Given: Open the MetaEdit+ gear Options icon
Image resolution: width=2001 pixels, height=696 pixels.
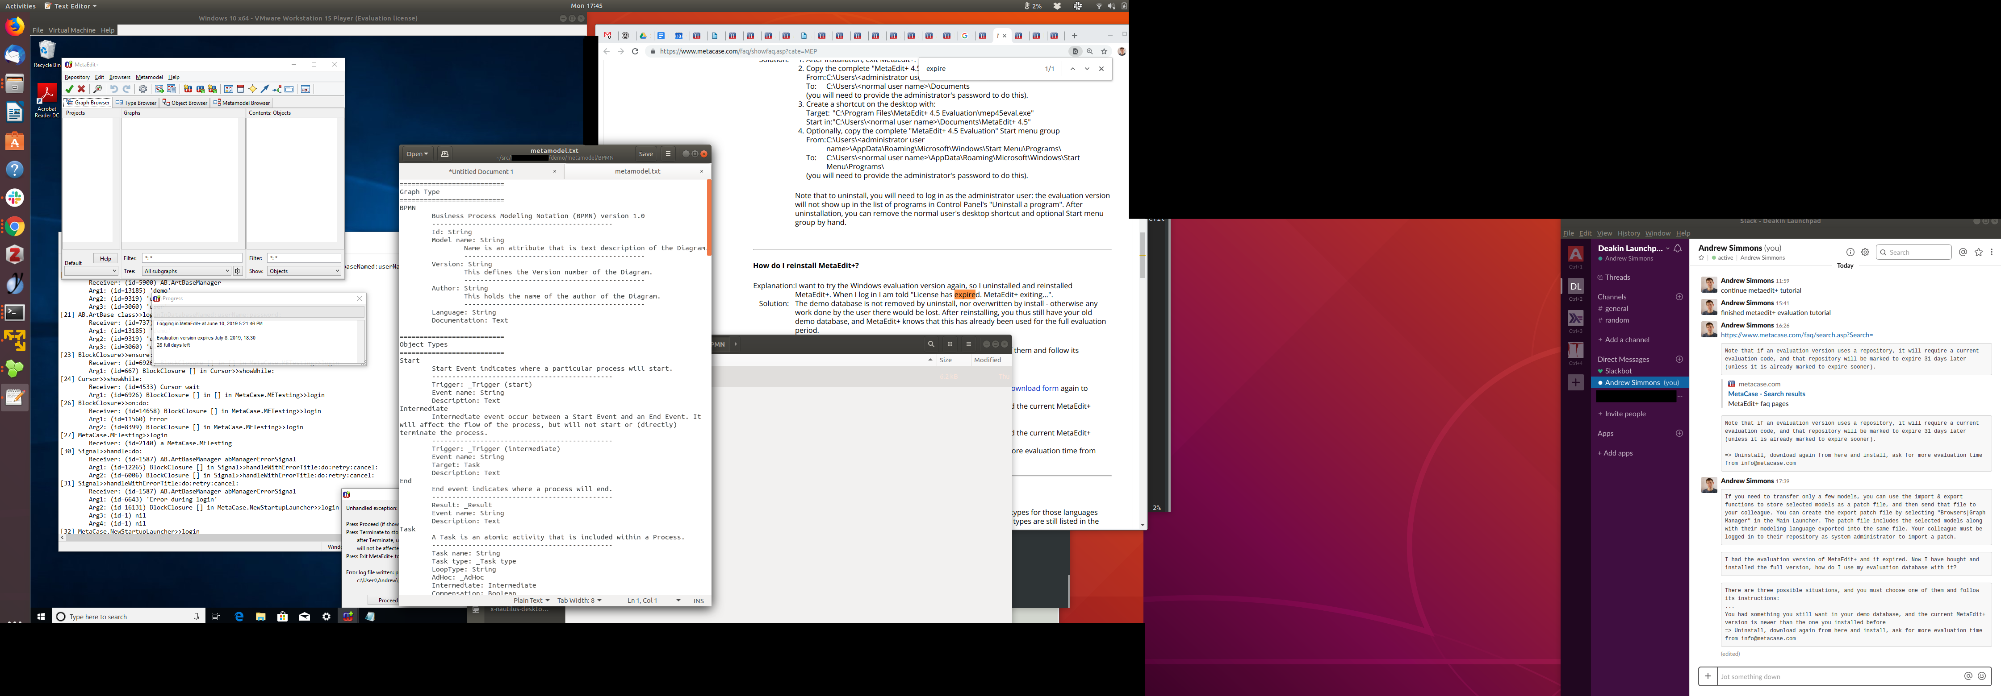Looking at the screenshot, I should click(143, 89).
